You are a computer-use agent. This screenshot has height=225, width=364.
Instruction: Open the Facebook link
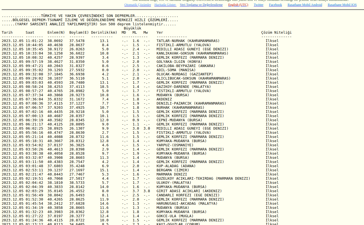tap(275, 5)
